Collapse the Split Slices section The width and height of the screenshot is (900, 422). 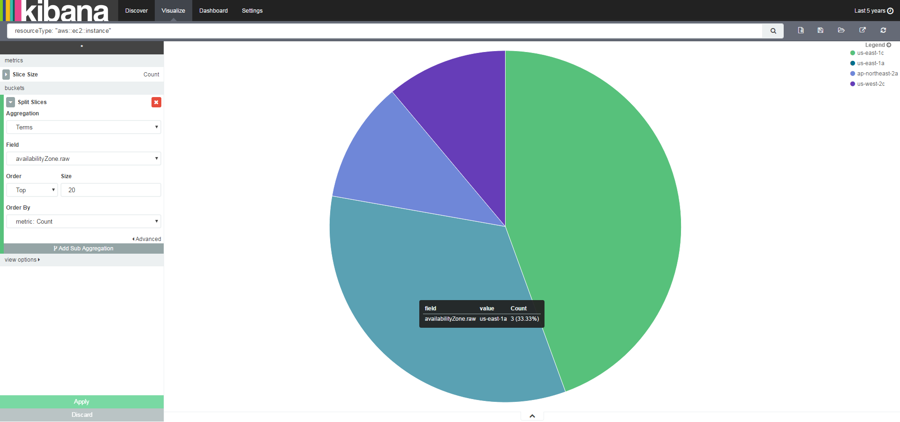coord(10,102)
